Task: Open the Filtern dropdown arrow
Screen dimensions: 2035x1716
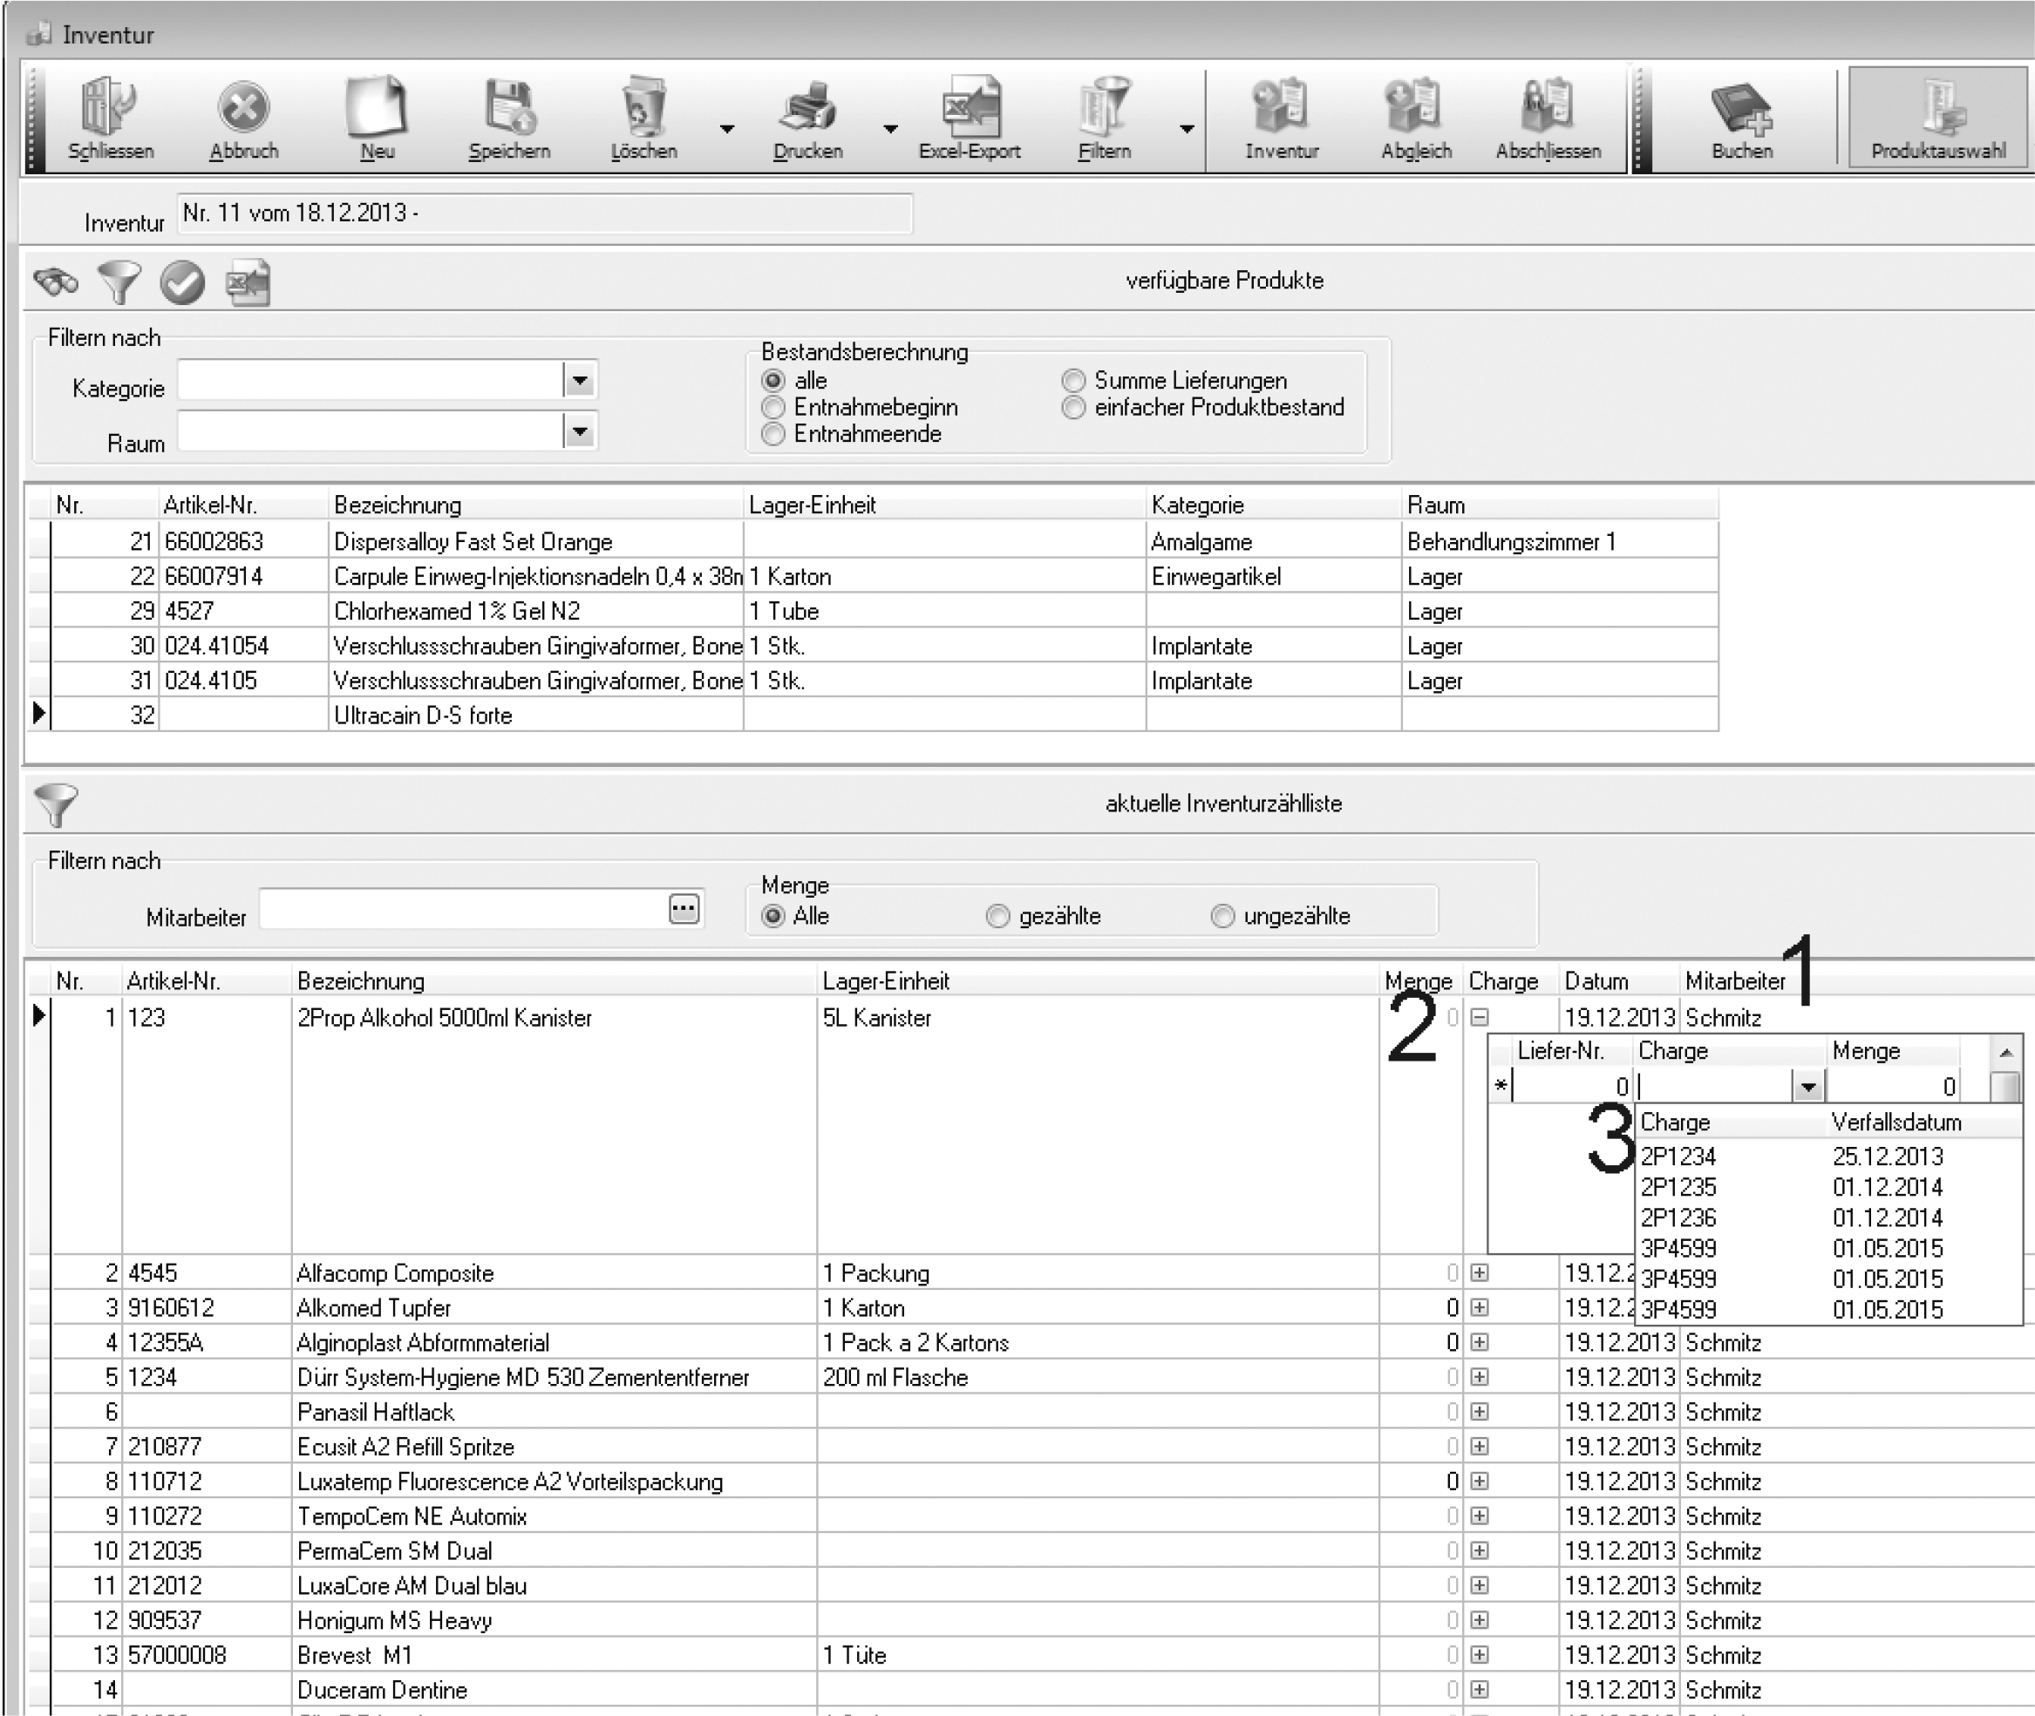Action: point(1187,128)
